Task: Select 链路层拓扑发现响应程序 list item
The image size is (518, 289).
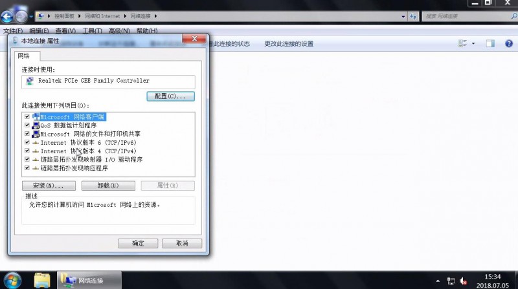Action: (x=74, y=168)
